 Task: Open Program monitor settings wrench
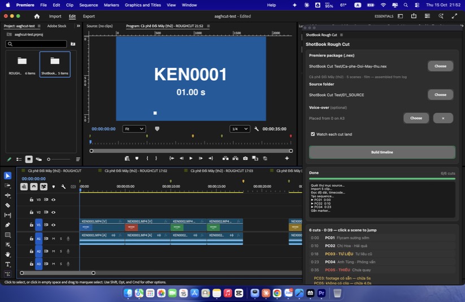(x=257, y=129)
